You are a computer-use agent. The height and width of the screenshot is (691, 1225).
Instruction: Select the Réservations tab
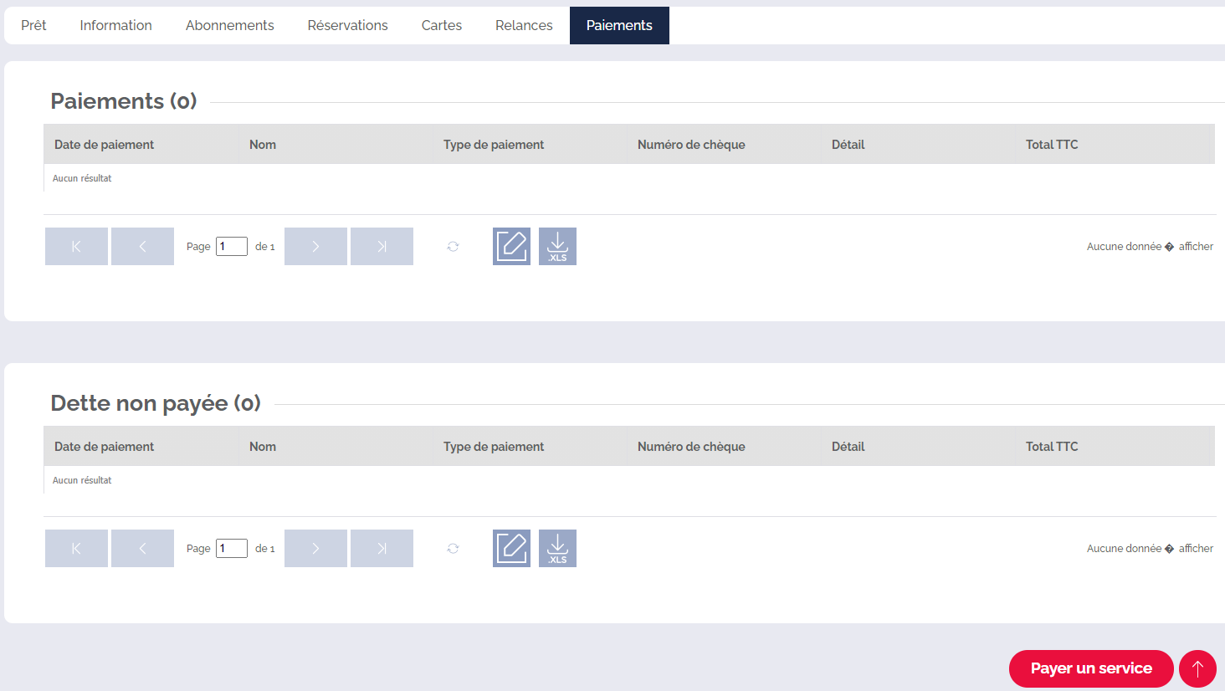pyautogui.click(x=347, y=25)
